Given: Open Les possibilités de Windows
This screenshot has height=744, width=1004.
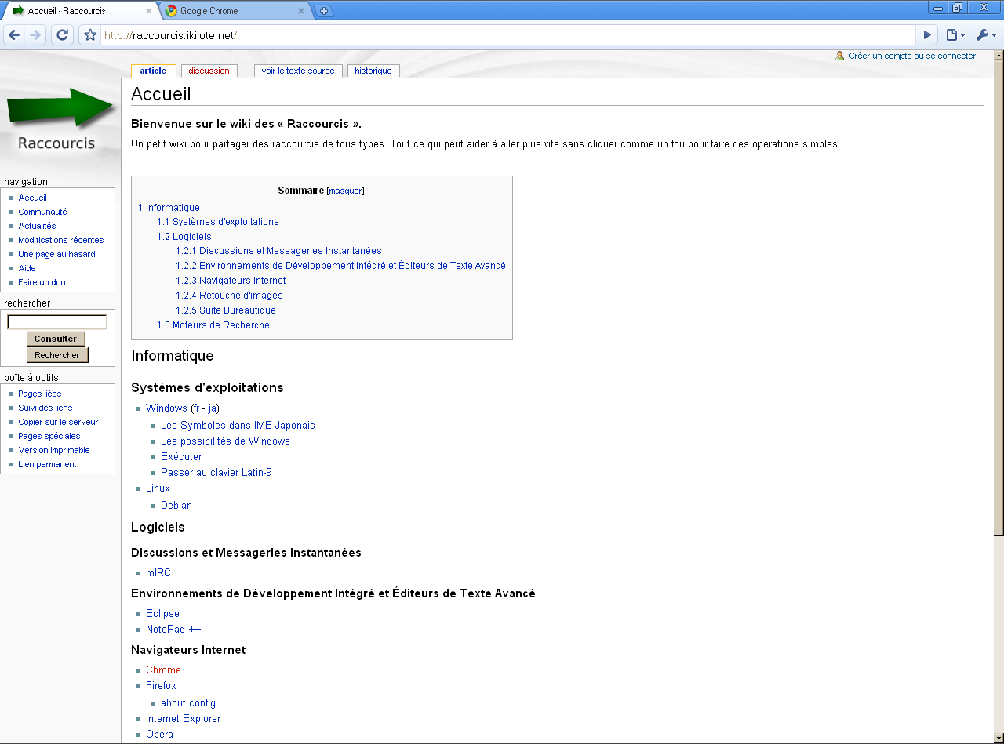Looking at the screenshot, I should 225,441.
